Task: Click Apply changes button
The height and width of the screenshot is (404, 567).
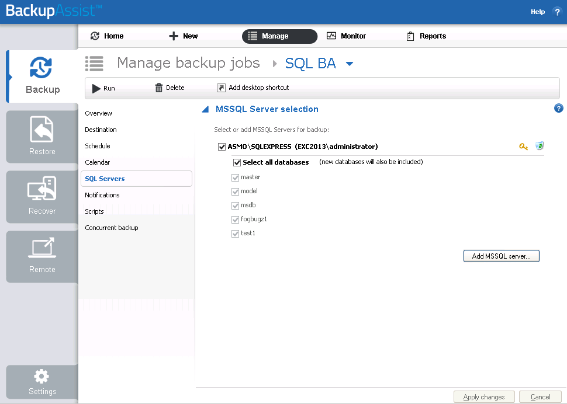Action: click(x=484, y=397)
